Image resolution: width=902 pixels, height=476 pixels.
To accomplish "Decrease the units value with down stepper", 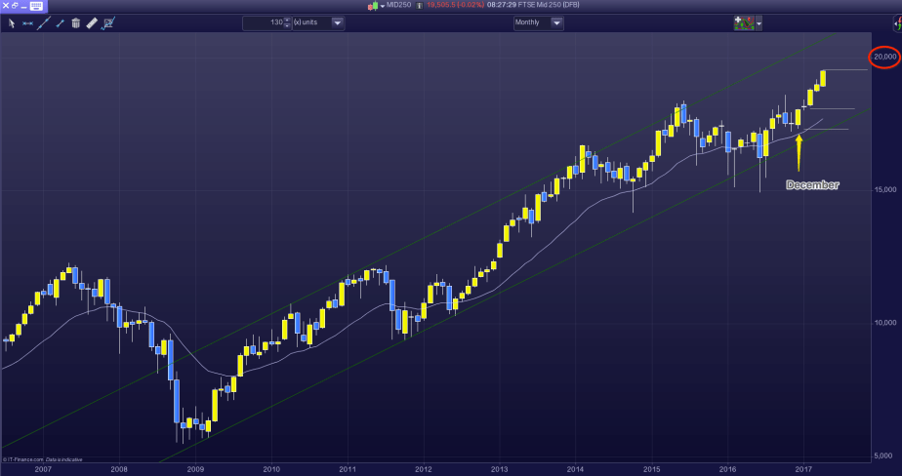I will point(287,26).
